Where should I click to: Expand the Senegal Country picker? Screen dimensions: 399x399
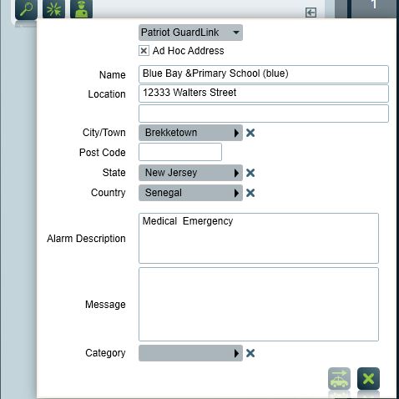pyautogui.click(x=190, y=193)
